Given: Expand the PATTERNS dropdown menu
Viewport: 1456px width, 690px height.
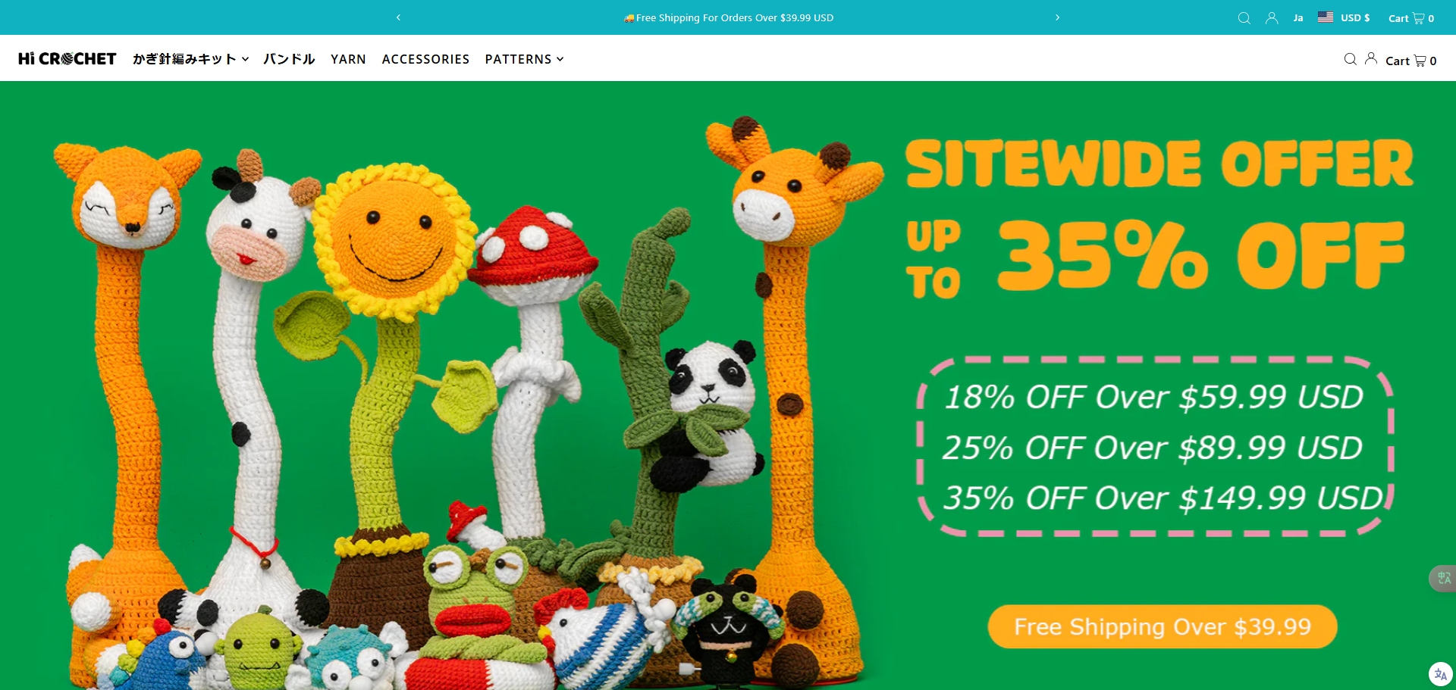Looking at the screenshot, I should click(x=524, y=59).
